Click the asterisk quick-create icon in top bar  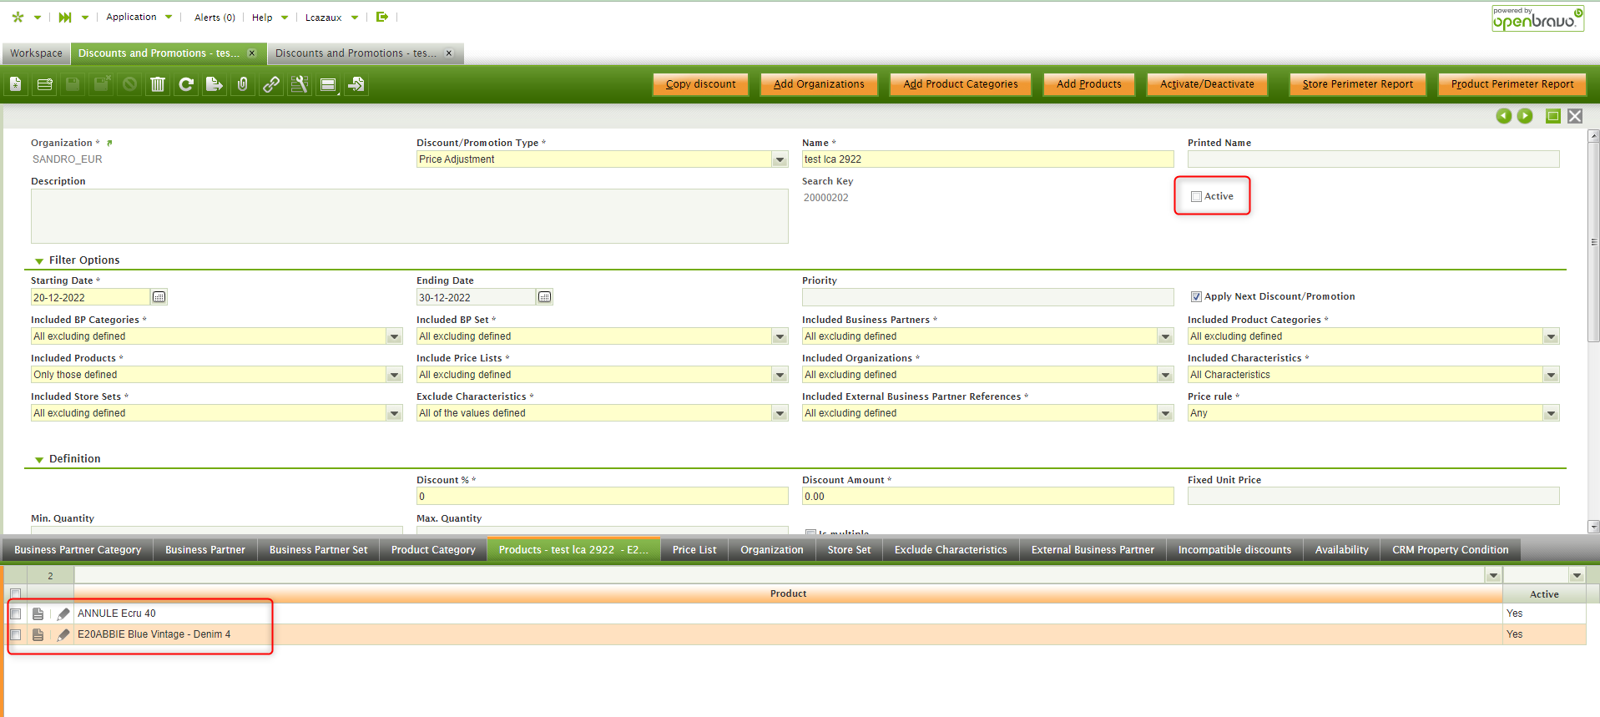tap(18, 17)
